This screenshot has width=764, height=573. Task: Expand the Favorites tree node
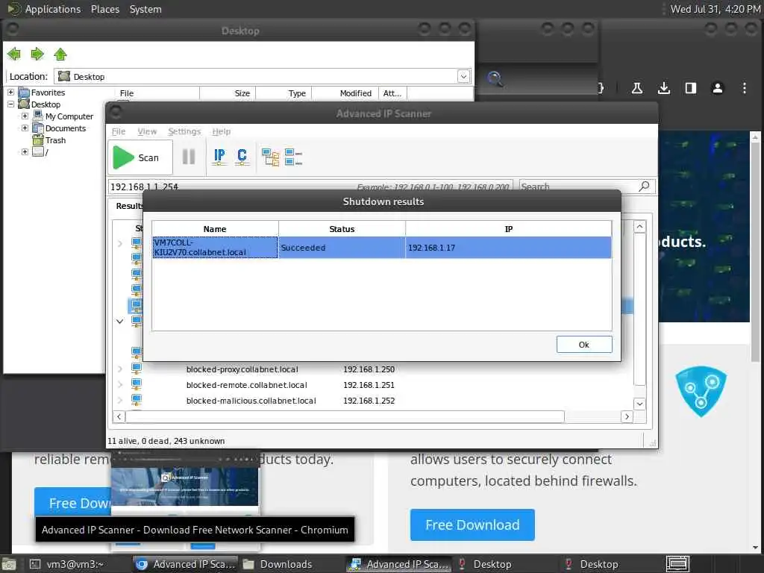pyautogui.click(x=10, y=92)
